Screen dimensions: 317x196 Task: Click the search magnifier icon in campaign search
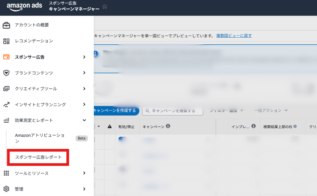(x=147, y=111)
